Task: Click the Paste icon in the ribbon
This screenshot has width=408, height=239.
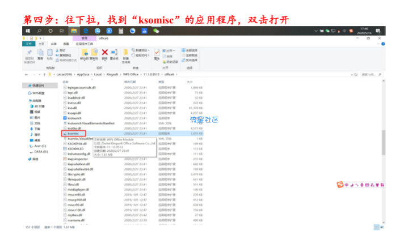Action: pos(50,52)
